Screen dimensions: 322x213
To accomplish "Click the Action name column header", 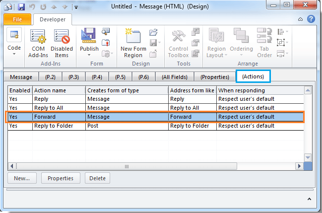I will (x=59, y=90).
